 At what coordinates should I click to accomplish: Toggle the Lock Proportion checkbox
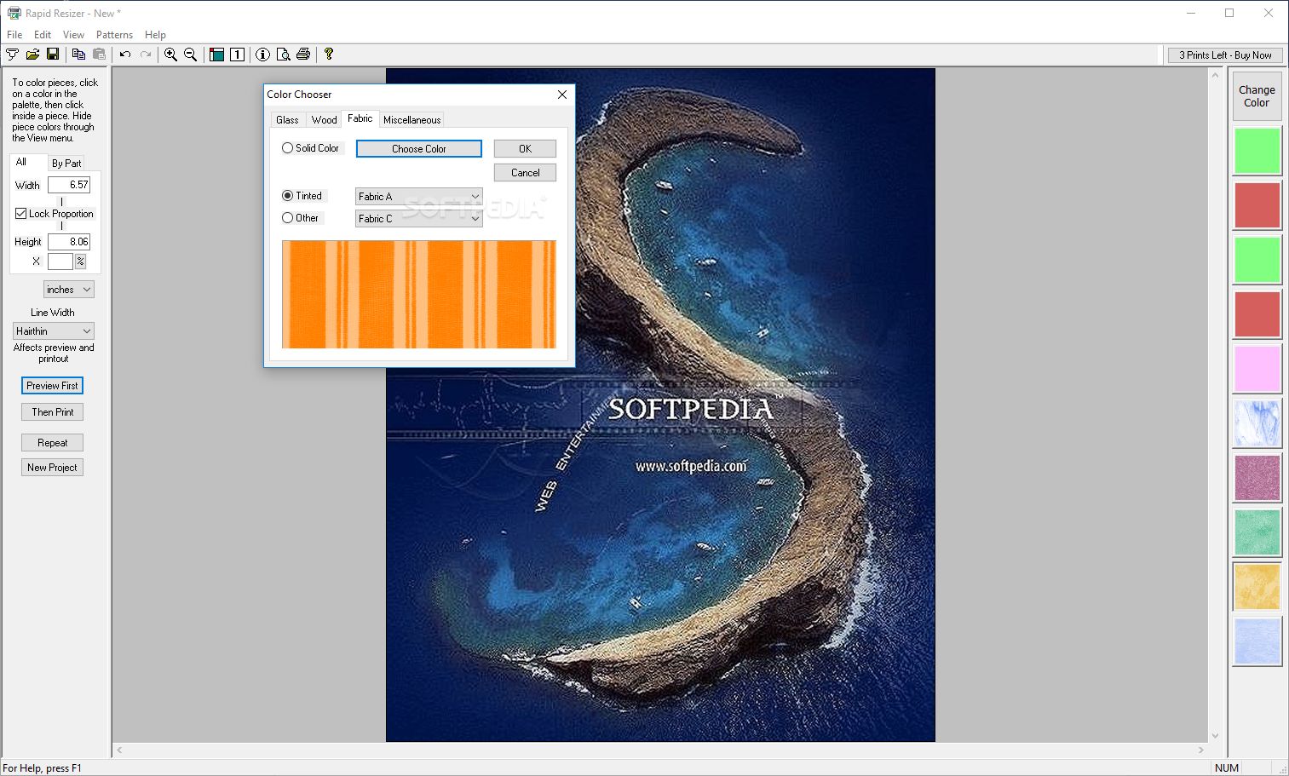coord(20,214)
